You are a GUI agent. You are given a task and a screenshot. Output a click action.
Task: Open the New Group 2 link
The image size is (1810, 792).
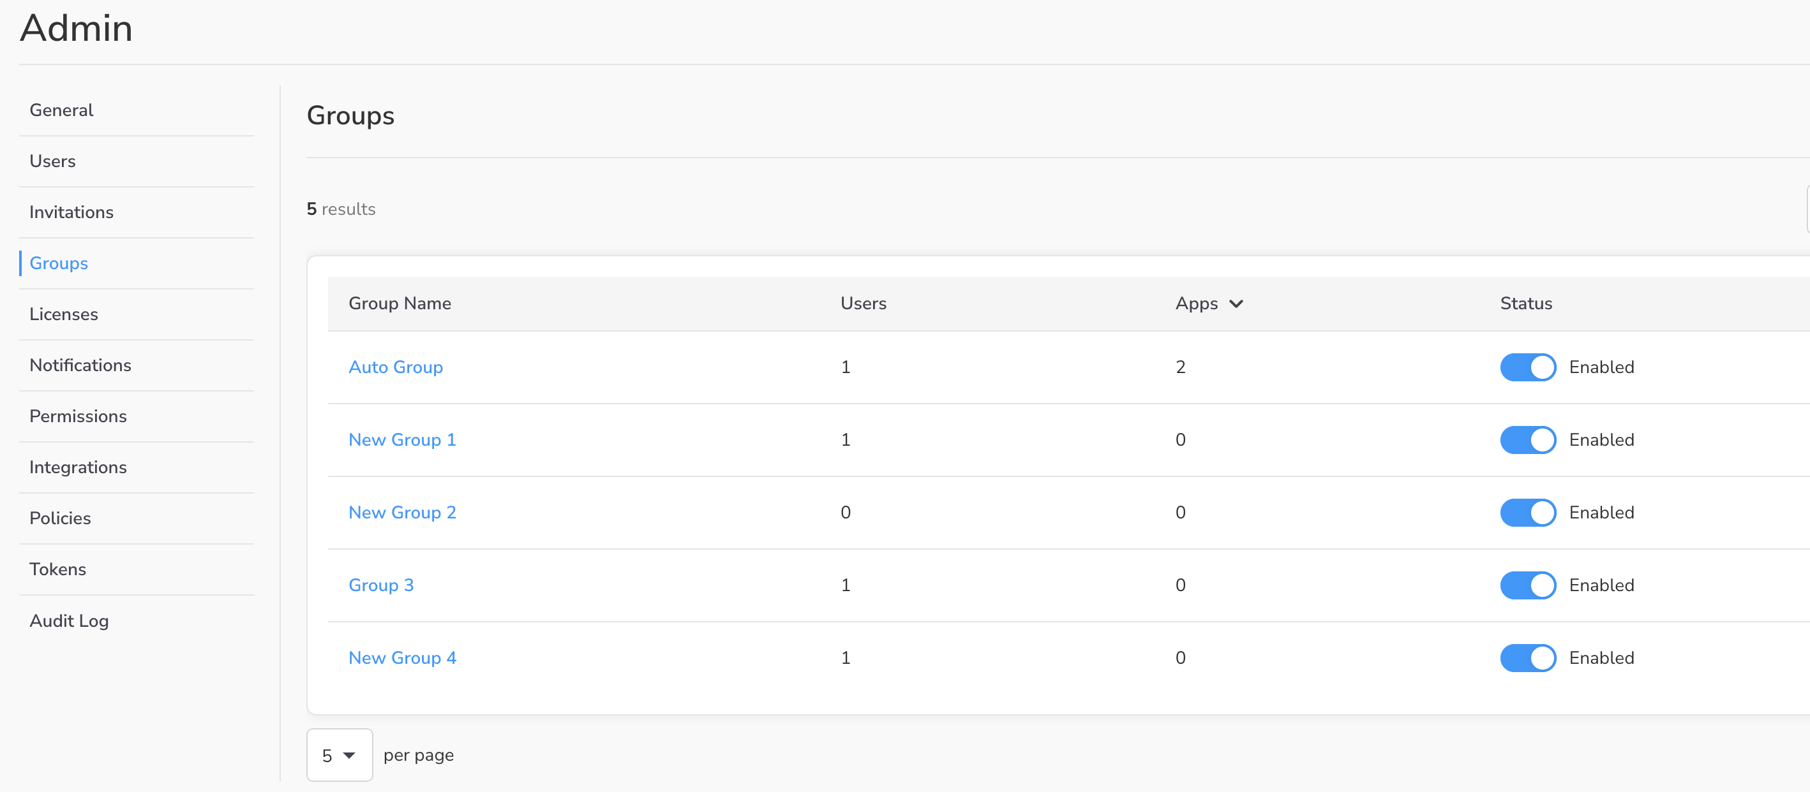(x=403, y=513)
